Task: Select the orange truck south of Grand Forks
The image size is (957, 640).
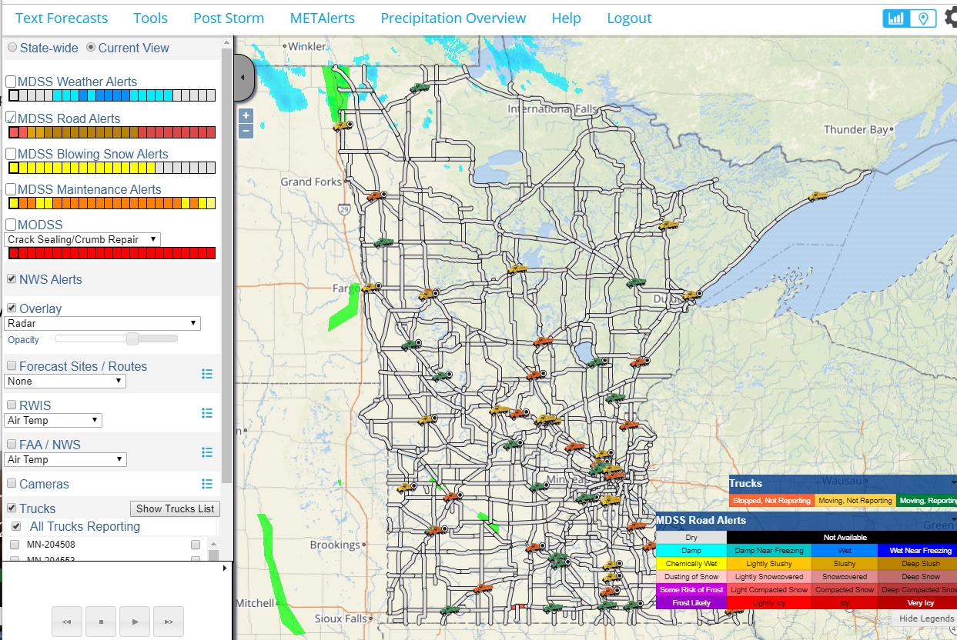Action: [375, 196]
